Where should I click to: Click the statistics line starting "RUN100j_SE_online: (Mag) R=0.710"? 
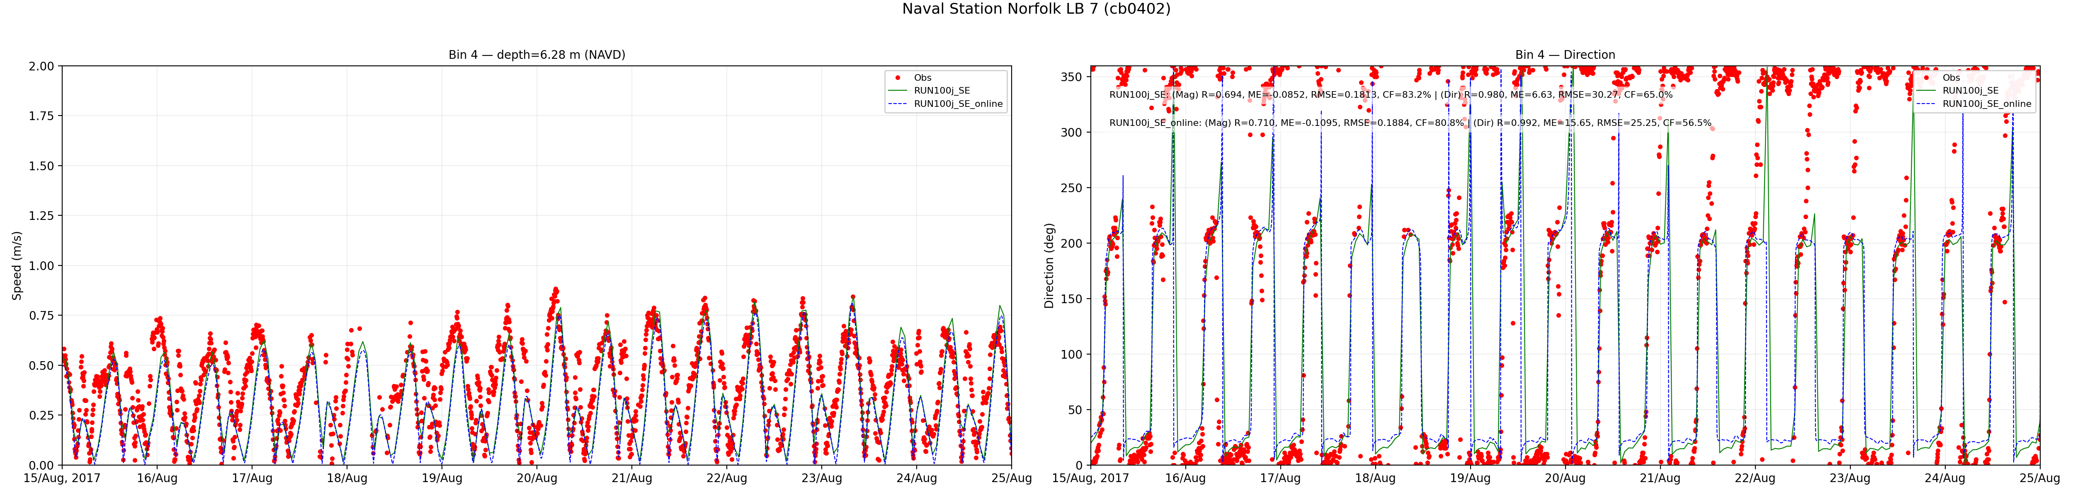pyautogui.click(x=1410, y=123)
